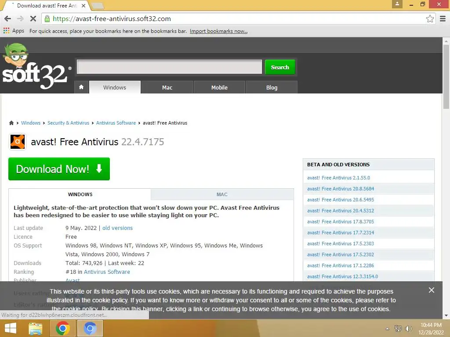Screen dimensions: 450x337
Task: Click the network tray icon
Action: click(x=398, y=329)
